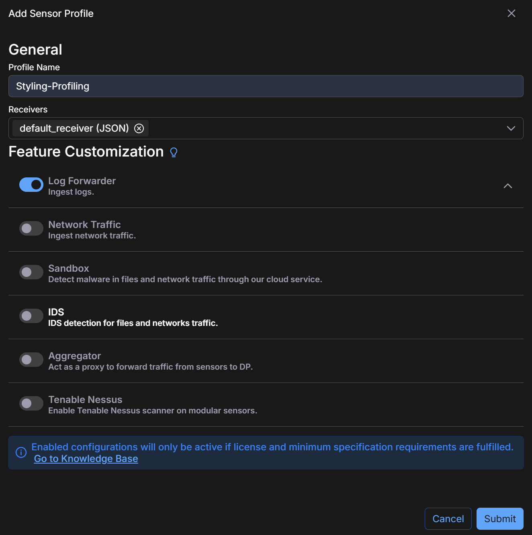The image size is (532, 535).
Task: Enable IDS detection for files and networks
Action: (x=31, y=315)
